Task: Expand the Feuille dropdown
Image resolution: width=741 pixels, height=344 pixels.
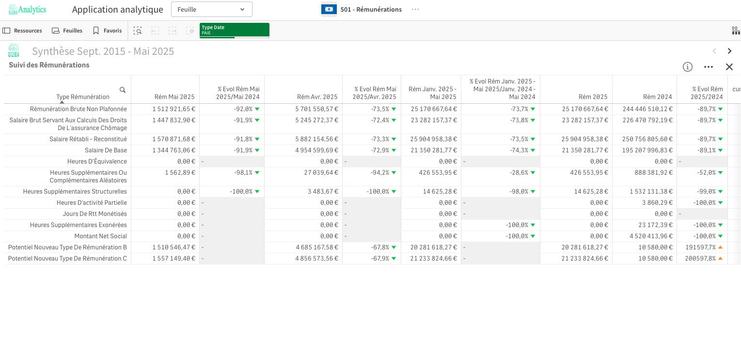Action: coord(211,9)
